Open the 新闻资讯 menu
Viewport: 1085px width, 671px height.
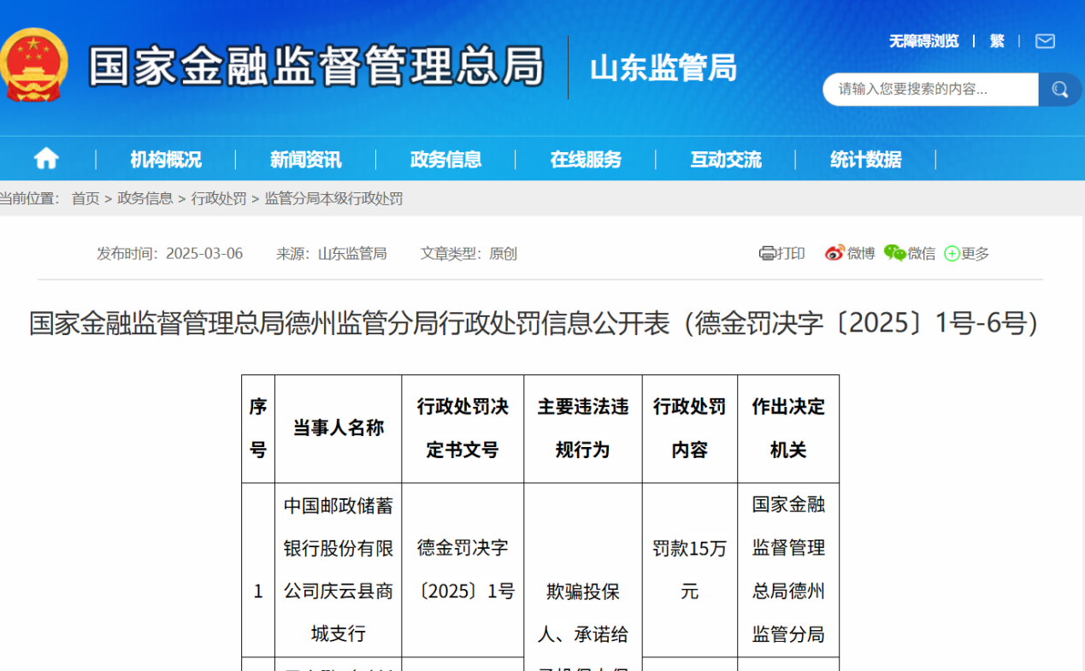click(305, 160)
